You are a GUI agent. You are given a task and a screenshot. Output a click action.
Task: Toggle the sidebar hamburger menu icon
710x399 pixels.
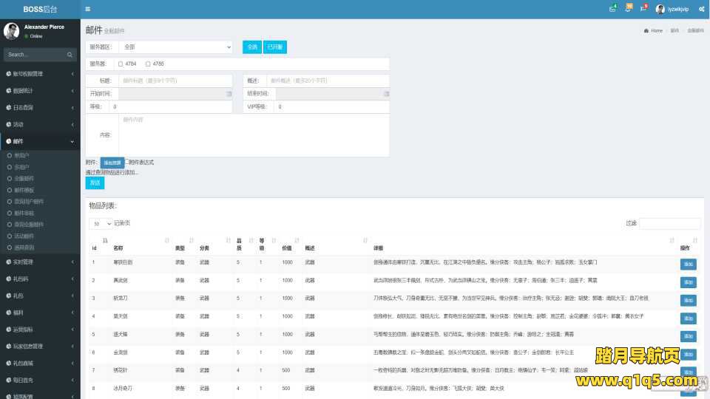88,9
